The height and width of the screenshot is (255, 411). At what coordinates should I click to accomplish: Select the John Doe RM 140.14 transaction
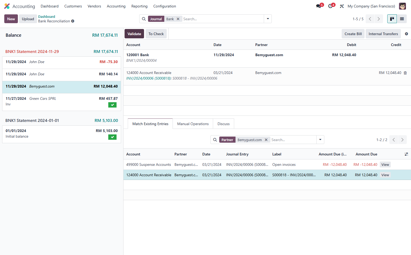[x=62, y=75]
